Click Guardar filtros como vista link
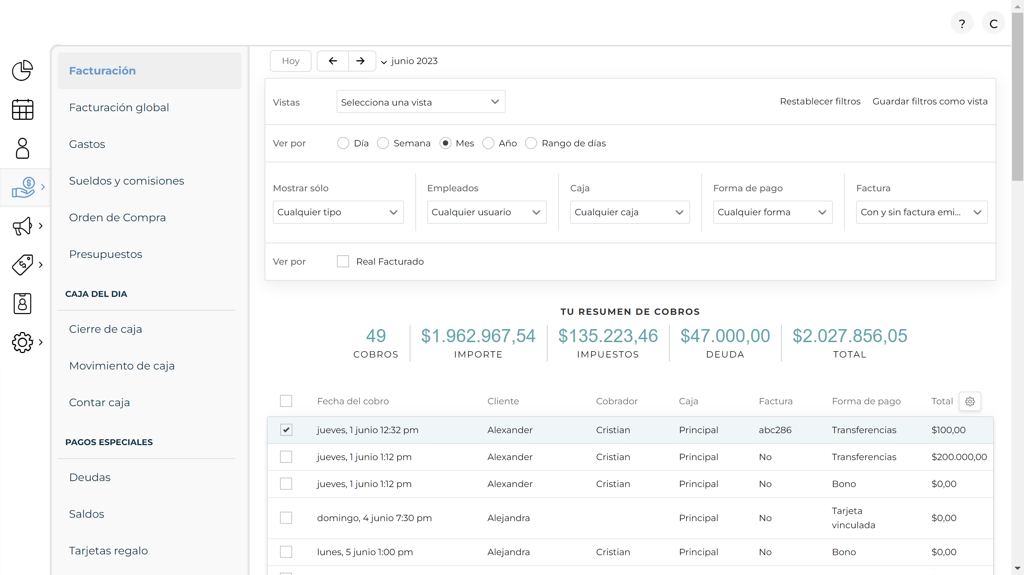 [x=930, y=101]
